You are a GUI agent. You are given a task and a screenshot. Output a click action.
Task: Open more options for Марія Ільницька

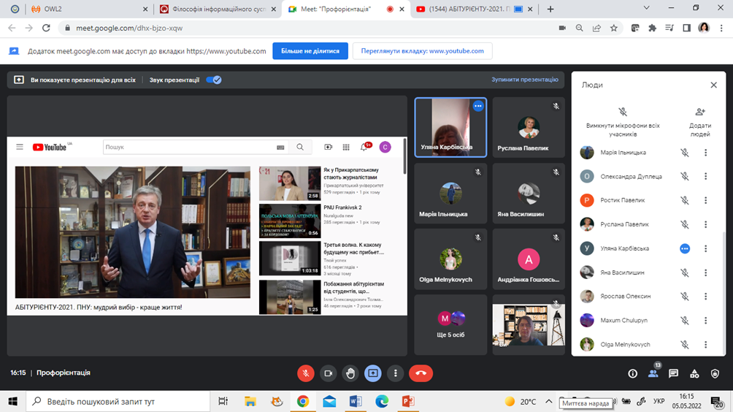coord(705,153)
